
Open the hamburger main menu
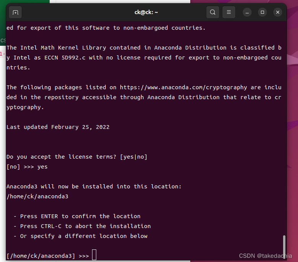228,12
